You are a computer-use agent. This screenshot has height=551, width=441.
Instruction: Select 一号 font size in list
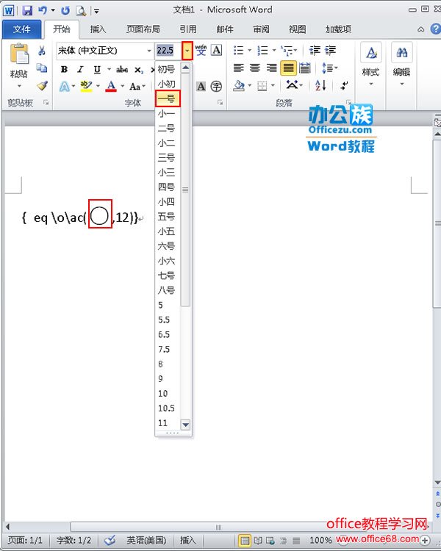pyautogui.click(x=168, y=98)
